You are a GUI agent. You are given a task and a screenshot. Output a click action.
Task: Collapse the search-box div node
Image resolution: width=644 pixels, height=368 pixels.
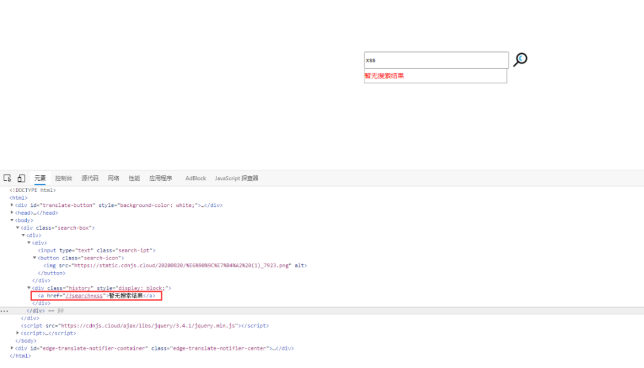tap(18, 227)
